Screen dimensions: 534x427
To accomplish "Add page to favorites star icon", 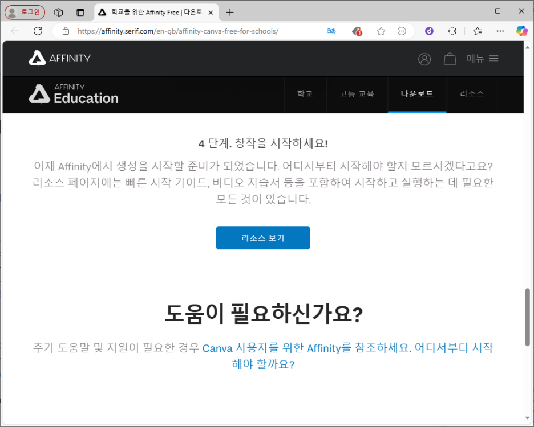I will point(381,31).
